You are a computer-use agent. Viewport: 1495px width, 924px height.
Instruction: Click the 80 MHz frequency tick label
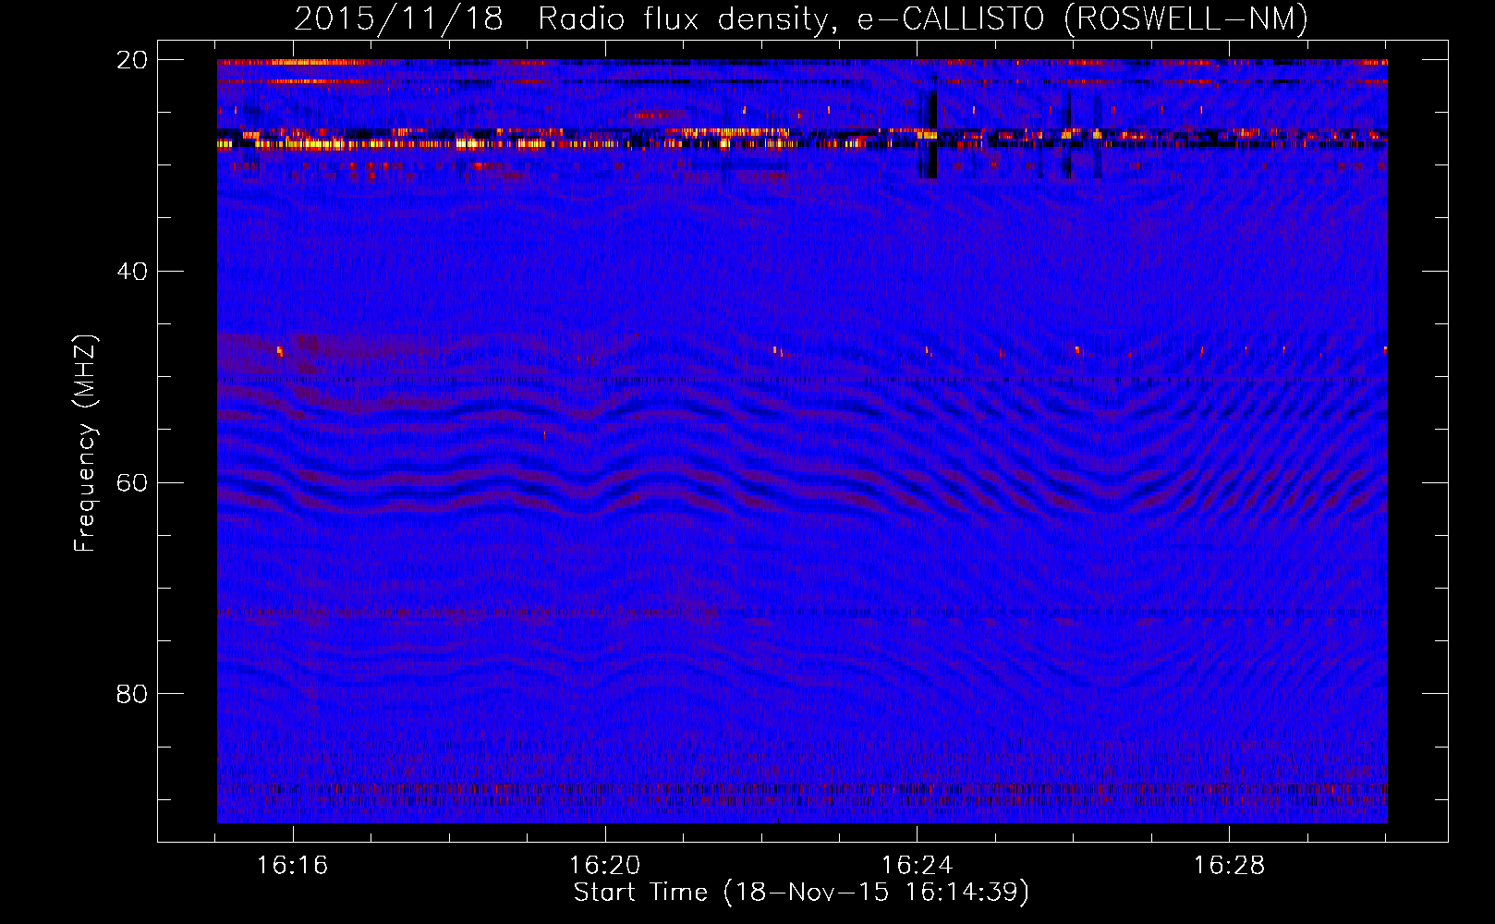coord(132,694)
